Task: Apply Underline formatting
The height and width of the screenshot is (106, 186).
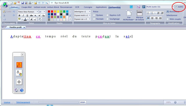Action: (x=27, y=15)
